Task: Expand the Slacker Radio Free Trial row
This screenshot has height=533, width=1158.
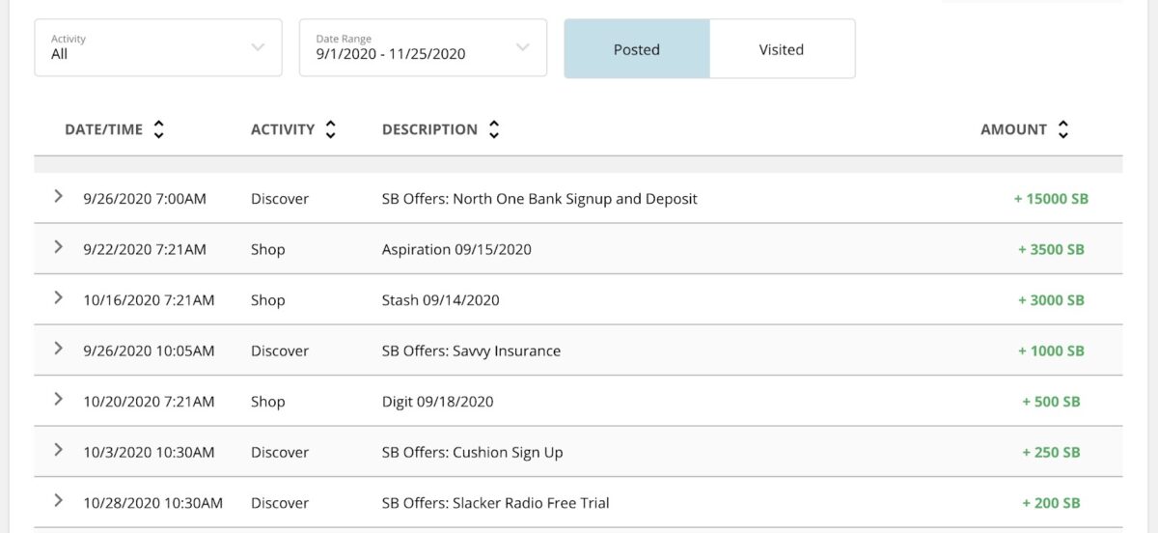Action: pyautogui.click(x=58, y=500)
